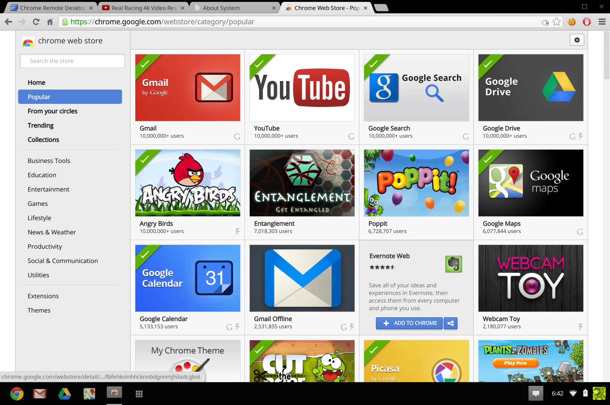The height and width of the screenshot is (405, 610).
Task: Open the Chrome hamburger menu
Action: 602,22
